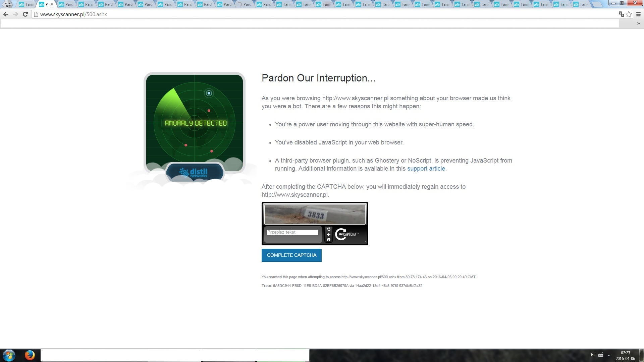Viewport: 644px width, 362px height.
Task: Open page info icon in address bar
Action: click(x=36, y=14)
